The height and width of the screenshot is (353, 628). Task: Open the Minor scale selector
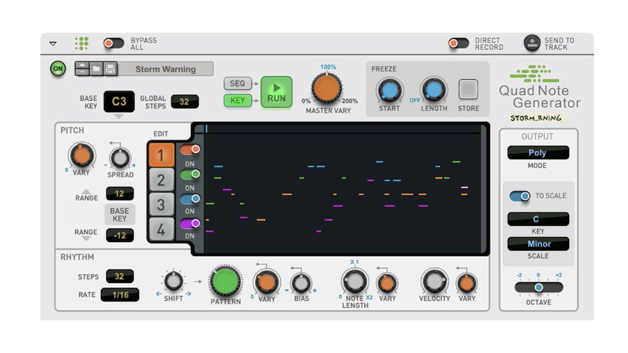537,244
